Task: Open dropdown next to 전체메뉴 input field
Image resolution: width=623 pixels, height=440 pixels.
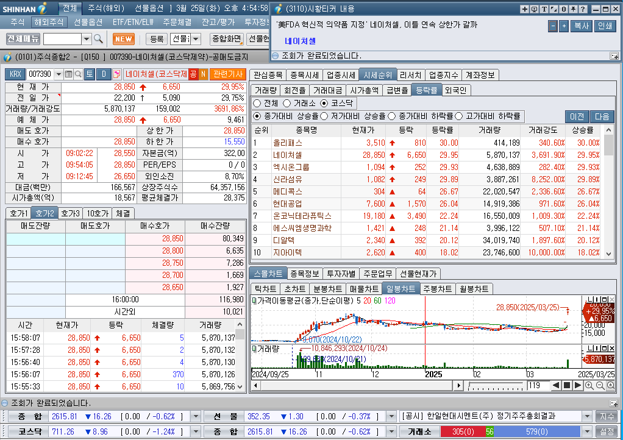Action: click(x=86, y=39)
